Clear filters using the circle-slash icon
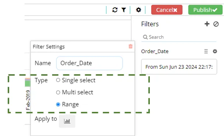This screenshot has height=136, width=224. coord(216,24)
